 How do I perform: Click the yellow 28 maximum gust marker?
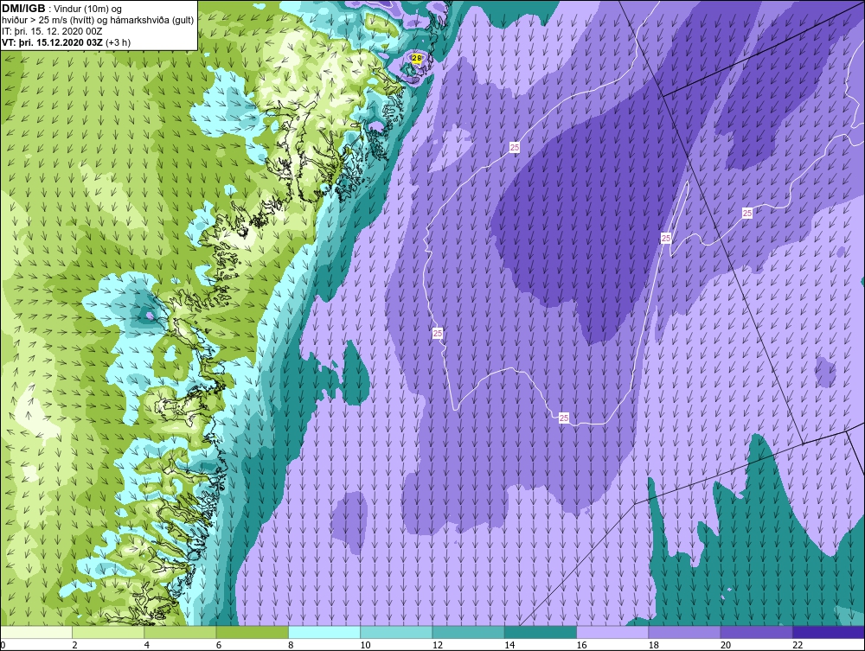tap(417, 58)
